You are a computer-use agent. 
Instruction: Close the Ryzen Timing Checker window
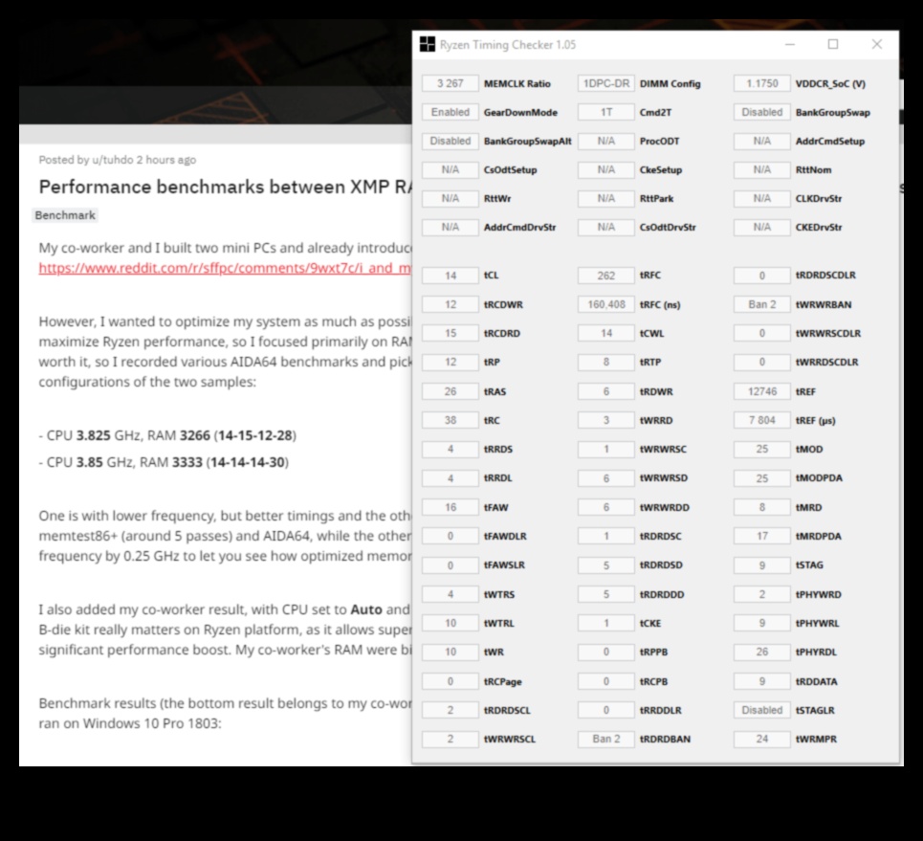877,44
